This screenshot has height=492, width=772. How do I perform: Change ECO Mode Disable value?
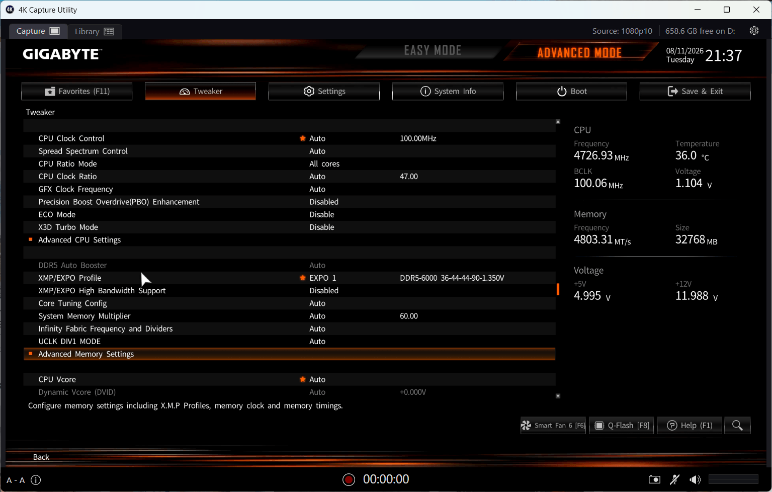pos(322,214)
